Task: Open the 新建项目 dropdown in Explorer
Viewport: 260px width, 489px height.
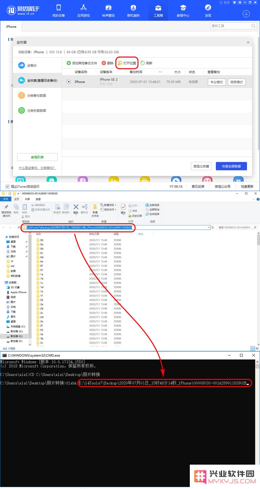Action: click(109, 205)
